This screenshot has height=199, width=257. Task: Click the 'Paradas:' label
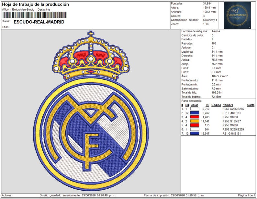click(187, 39)
